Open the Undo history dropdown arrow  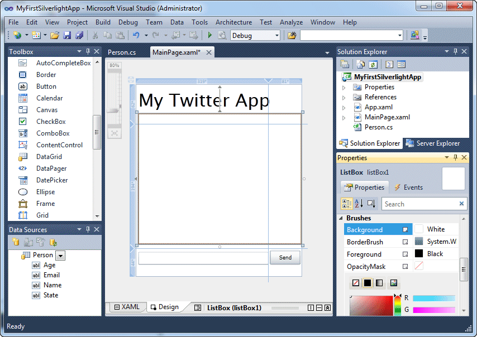(146, 36)
